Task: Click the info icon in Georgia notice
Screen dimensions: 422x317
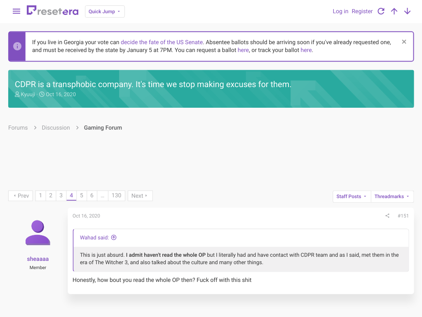Action: [17, 46]
